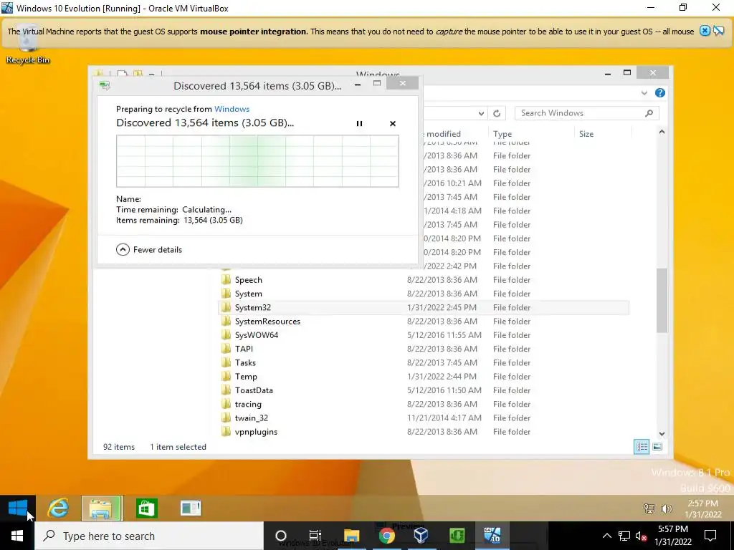This screenshot has width=734, height=550.
Task: Show hidden host tray icons
Action: point(606,536)
